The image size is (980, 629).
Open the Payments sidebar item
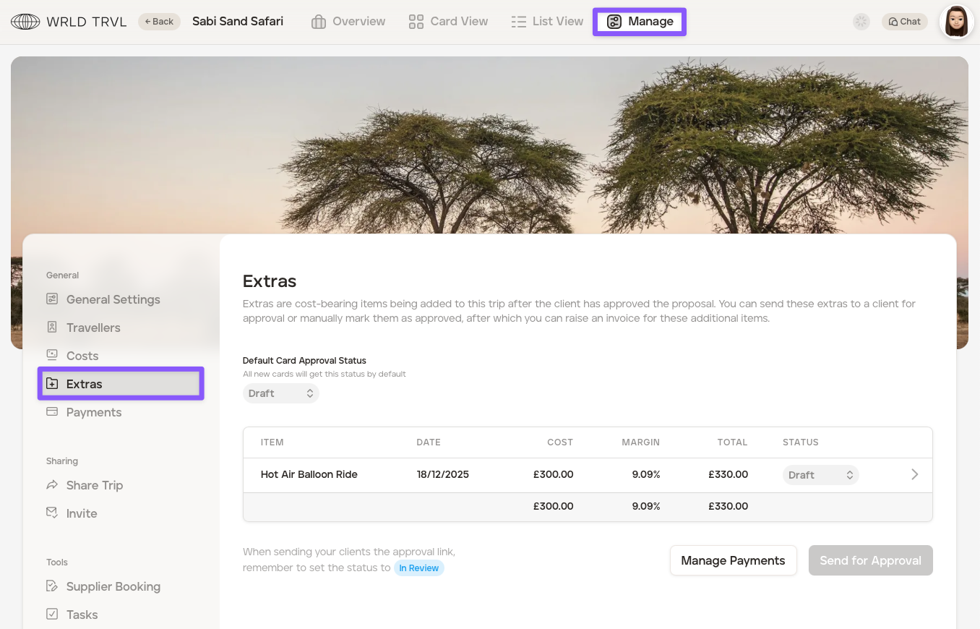(93, 412)
